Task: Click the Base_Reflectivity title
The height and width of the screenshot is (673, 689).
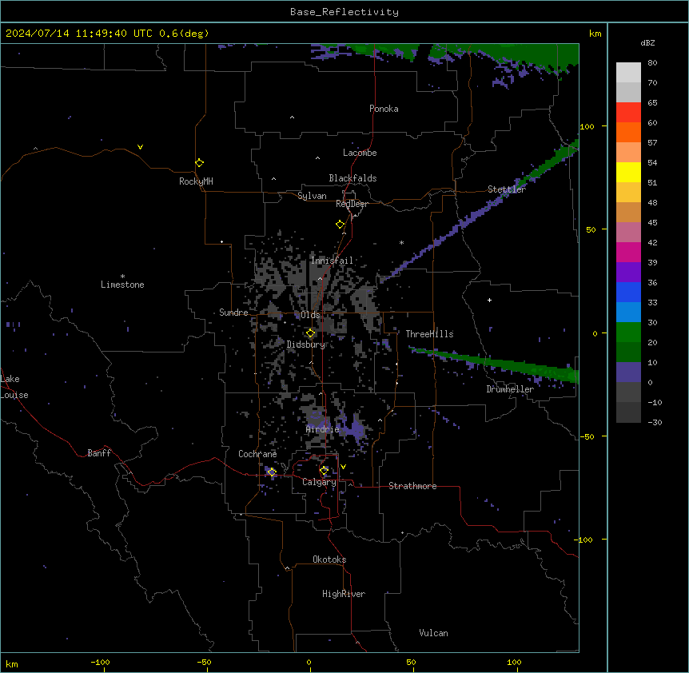Action: point(344,12)
